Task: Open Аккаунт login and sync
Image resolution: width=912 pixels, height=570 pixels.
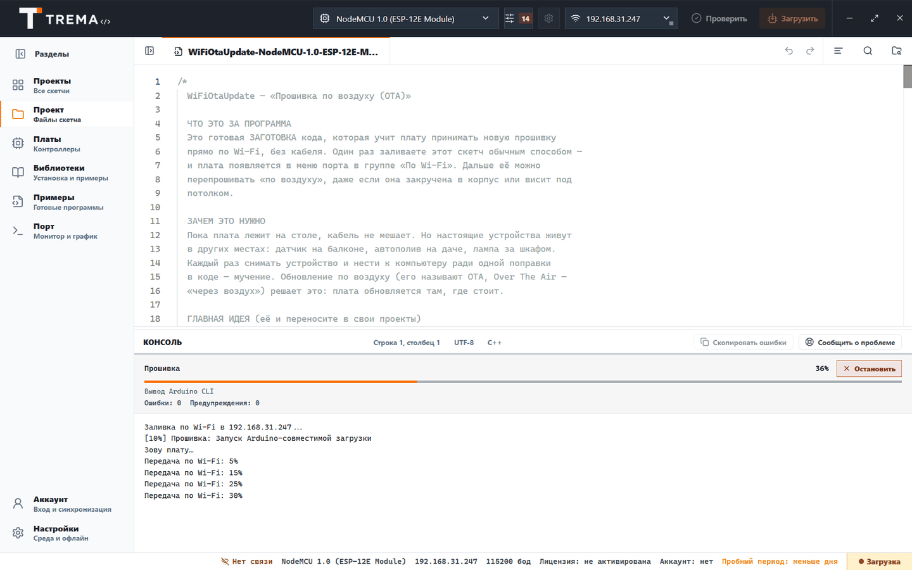Action: 66,504
